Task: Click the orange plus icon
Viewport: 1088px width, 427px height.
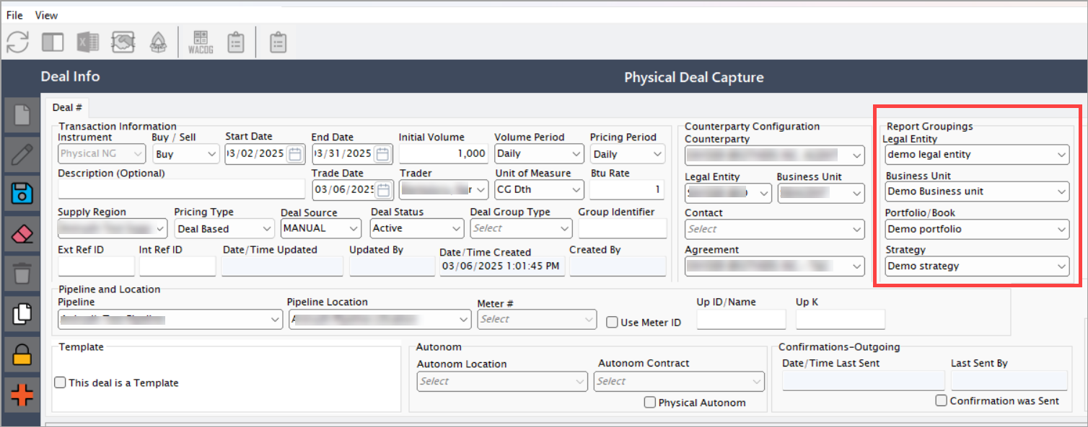Action: coord(22,395)
